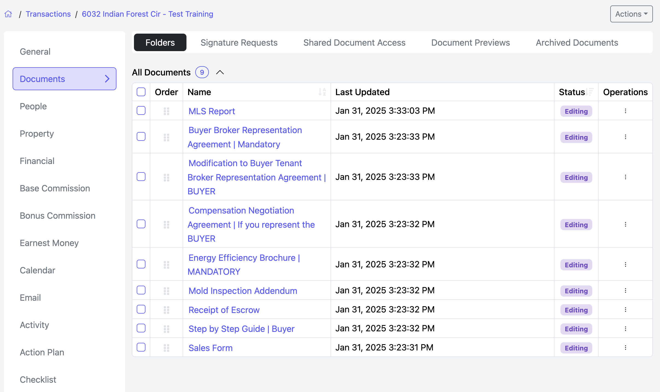Check the select-all checkbox in table header

141,92
